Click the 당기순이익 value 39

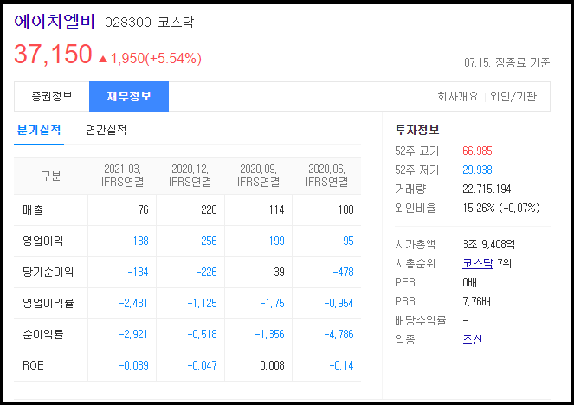point(279,273)
